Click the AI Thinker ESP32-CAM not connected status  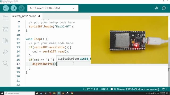(x=135, y=89)
